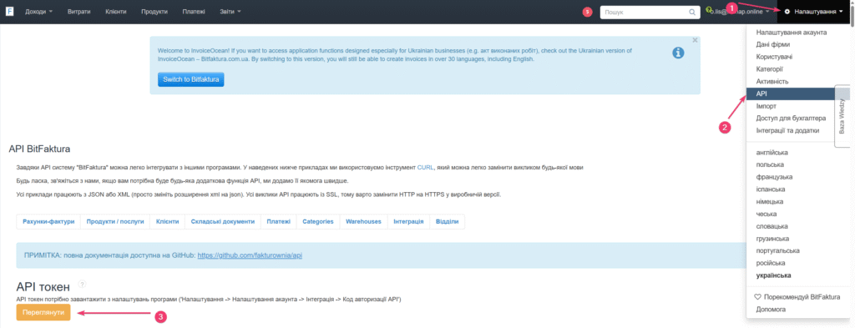Click the Switch to Bitfaktura button

pos(191,79)
